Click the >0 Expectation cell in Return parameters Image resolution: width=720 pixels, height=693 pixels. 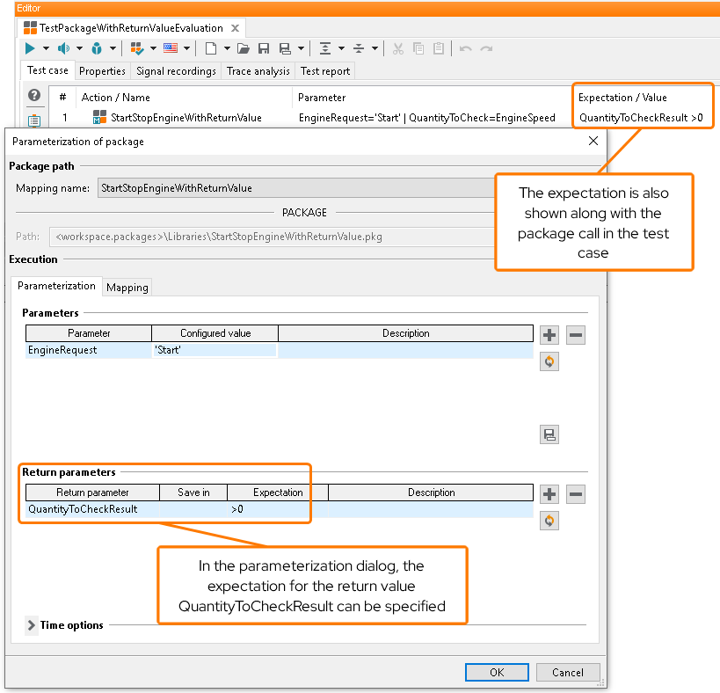(278, 509)
